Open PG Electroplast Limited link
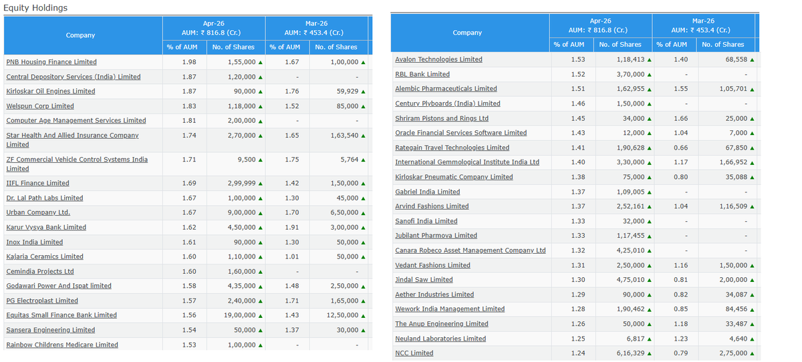 click(x=42, y=301)
